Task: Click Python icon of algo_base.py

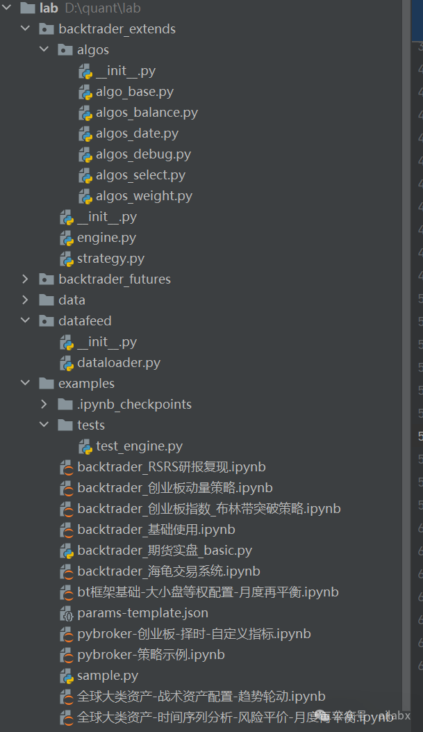Action: click(x=85, y=92)
